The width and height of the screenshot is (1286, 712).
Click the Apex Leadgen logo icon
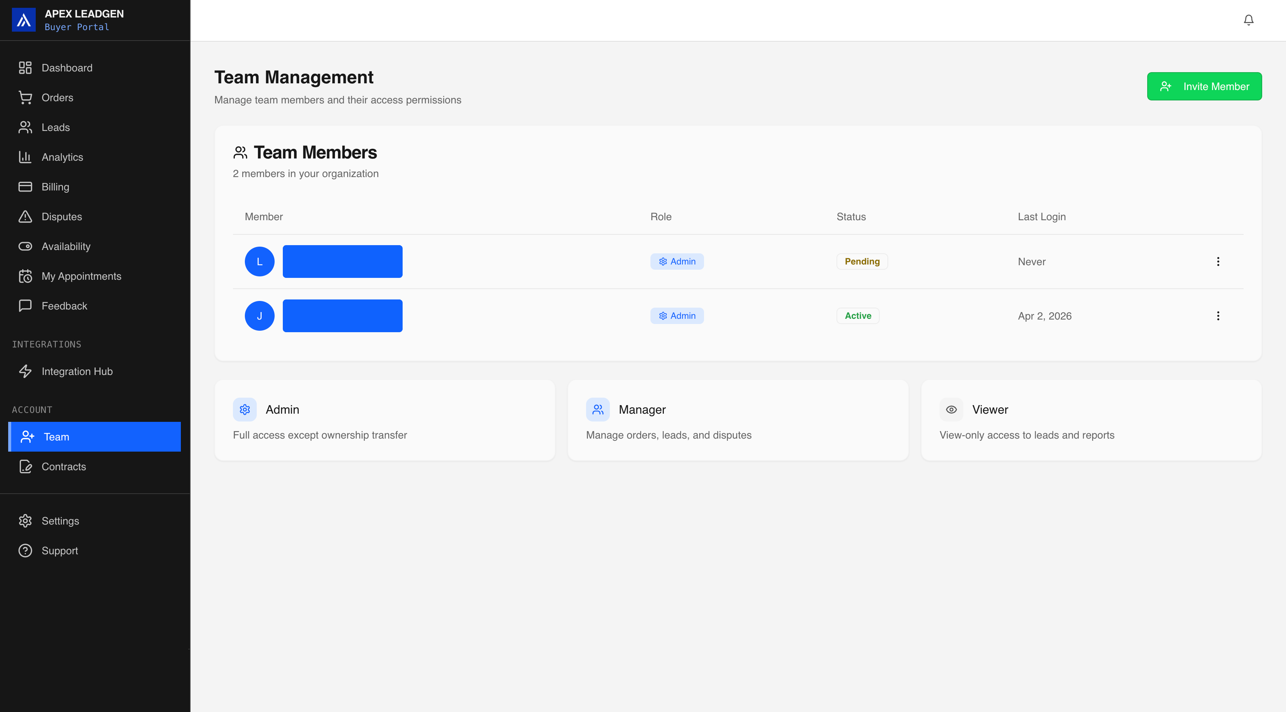[x=23, y=20]
